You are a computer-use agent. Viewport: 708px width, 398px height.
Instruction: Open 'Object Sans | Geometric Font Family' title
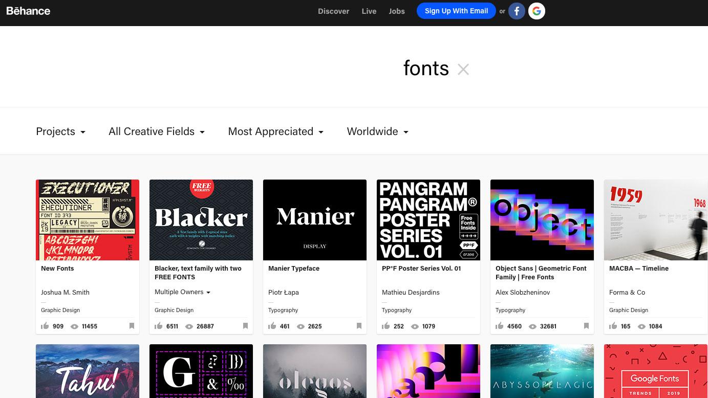click(541, 273)
